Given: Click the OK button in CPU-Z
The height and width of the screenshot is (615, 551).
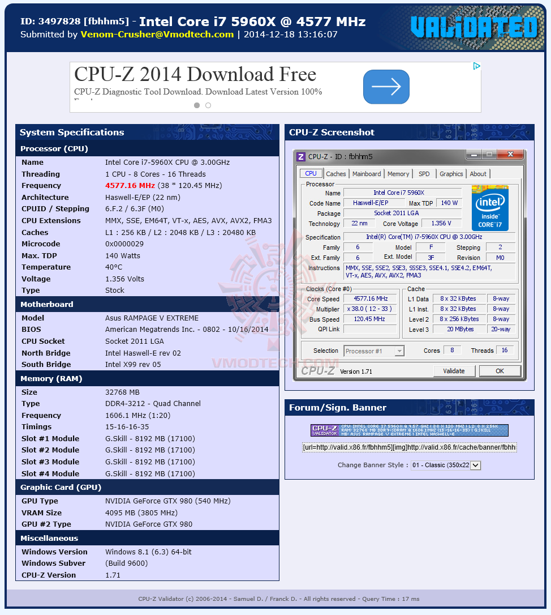Looking at the screenshot, I should click(x=500, y=371).
